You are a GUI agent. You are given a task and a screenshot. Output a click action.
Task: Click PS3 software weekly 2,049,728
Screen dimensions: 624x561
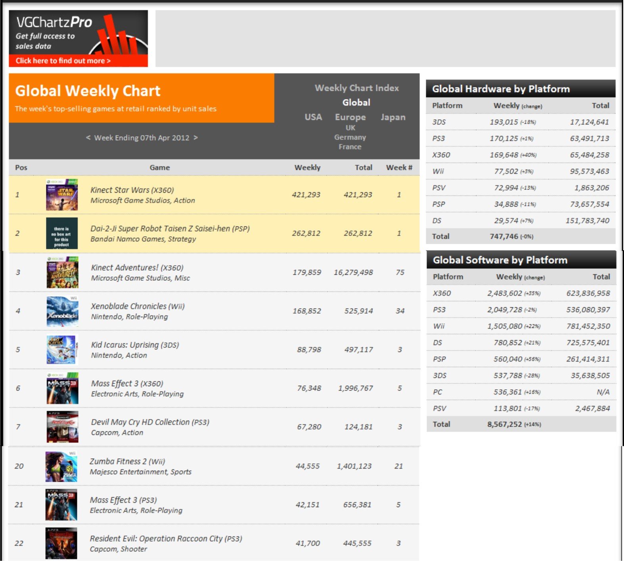[x=505, y=310]
